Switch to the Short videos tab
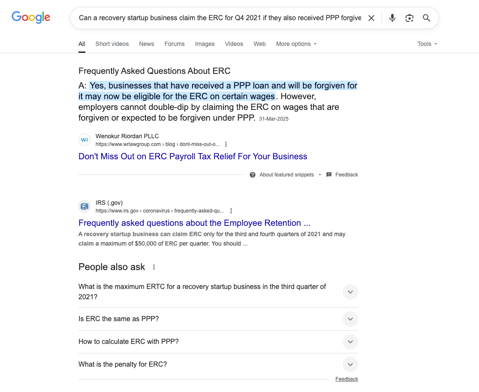Viewport: 479px width, 392px height. click(x=112, y=44)
